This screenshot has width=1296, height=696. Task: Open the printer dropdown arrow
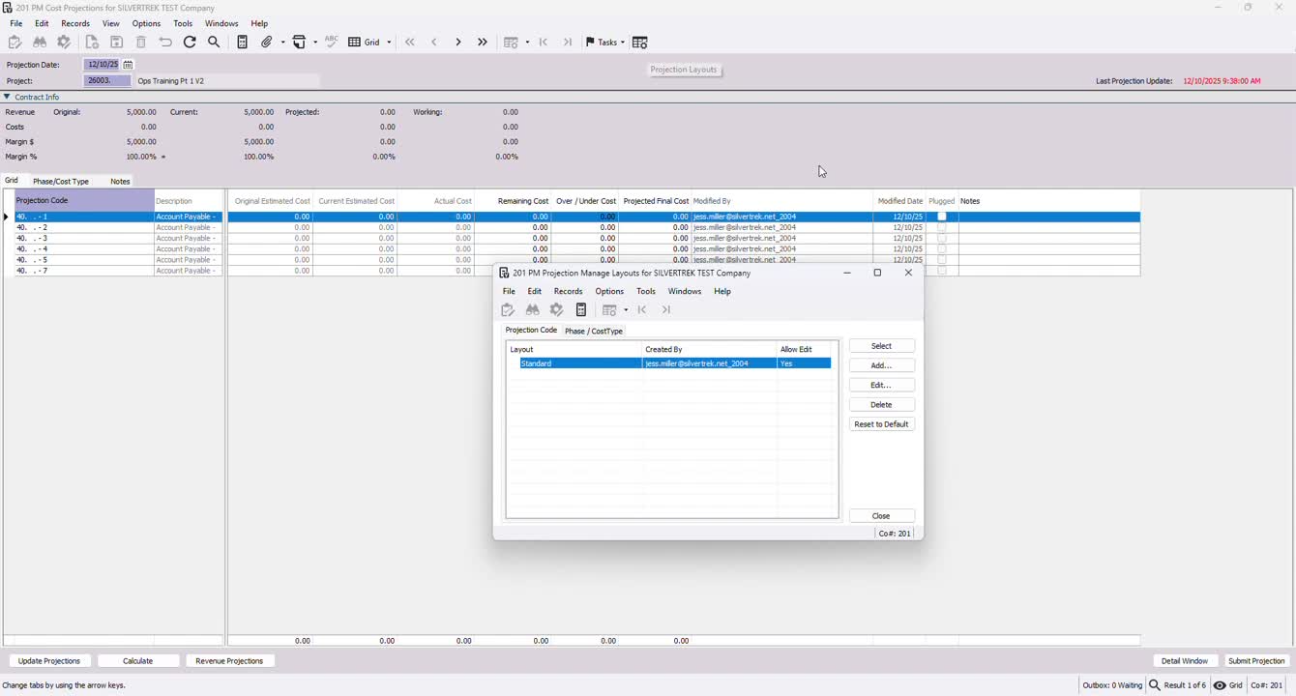point(315,43)
